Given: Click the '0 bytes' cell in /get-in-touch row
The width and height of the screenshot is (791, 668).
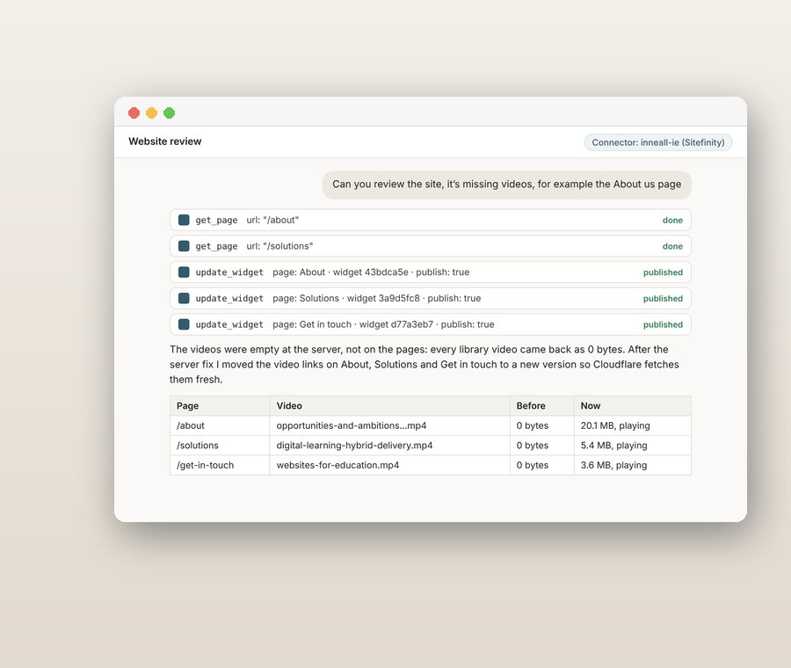Looking at the screenshot, I should click(541, 465).
